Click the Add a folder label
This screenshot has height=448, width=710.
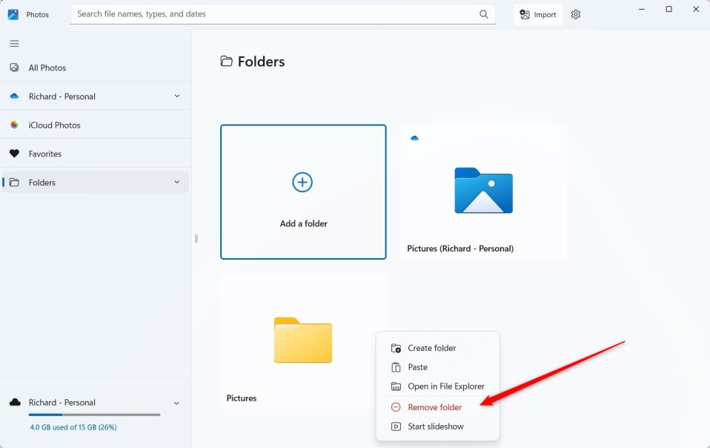click(303, 223)
